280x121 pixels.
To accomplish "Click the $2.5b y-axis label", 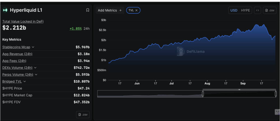I will [x=103, y=30].
